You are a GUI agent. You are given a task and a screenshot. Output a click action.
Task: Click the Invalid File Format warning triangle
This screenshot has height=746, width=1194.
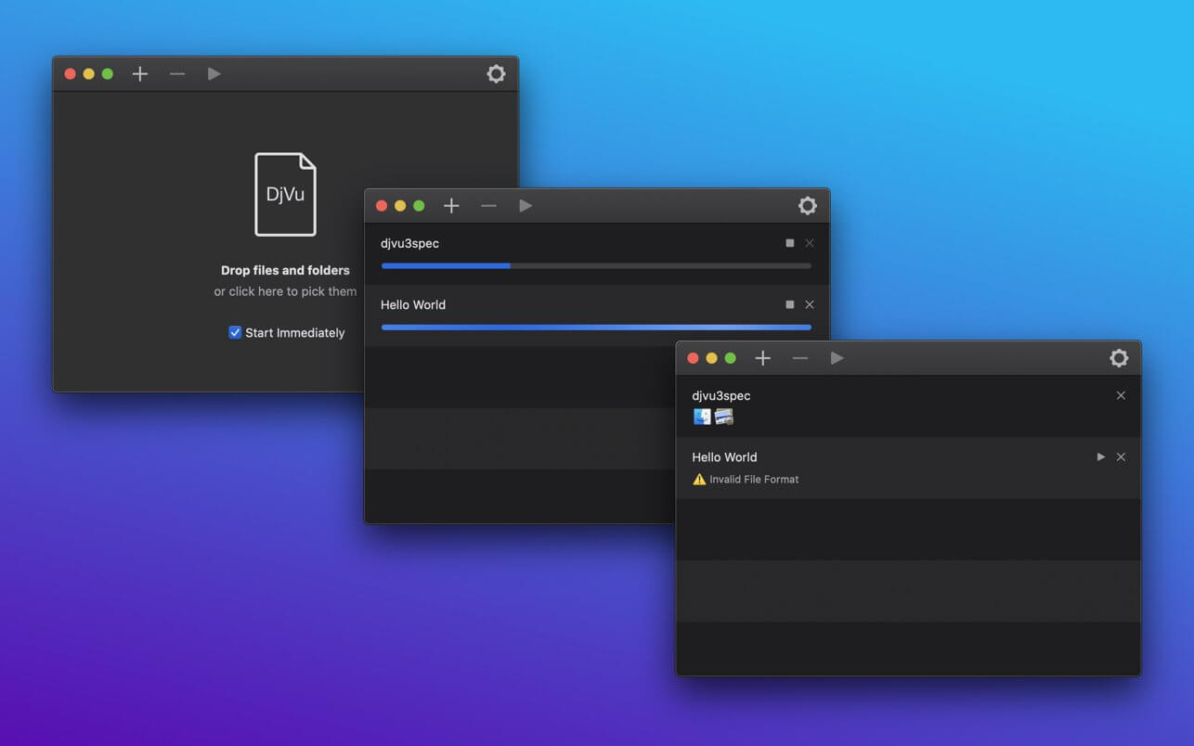[698, 479]
